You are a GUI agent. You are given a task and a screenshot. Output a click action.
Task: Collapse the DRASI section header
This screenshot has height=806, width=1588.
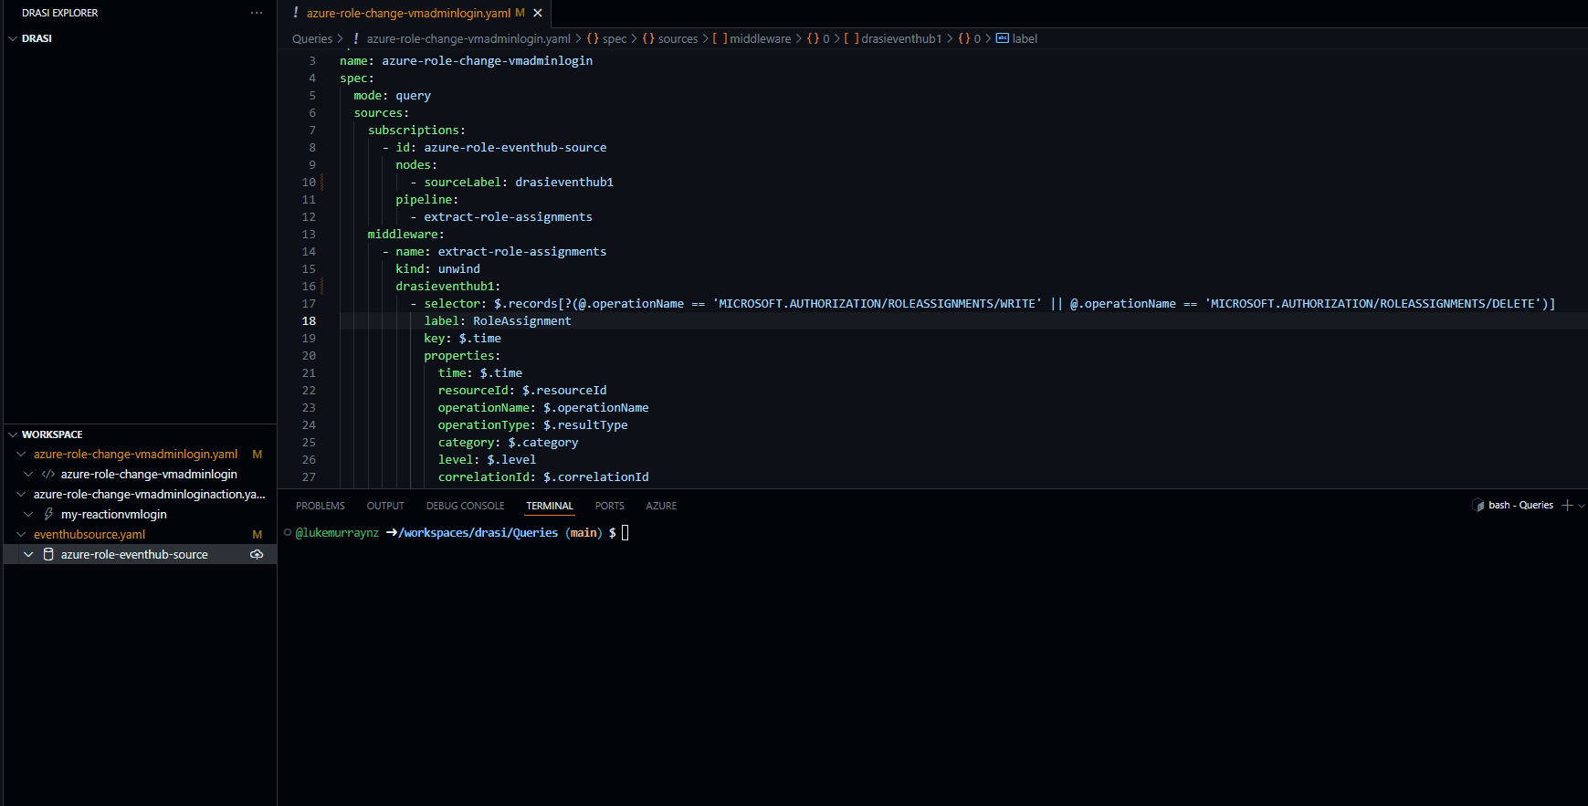pos(37,38)
